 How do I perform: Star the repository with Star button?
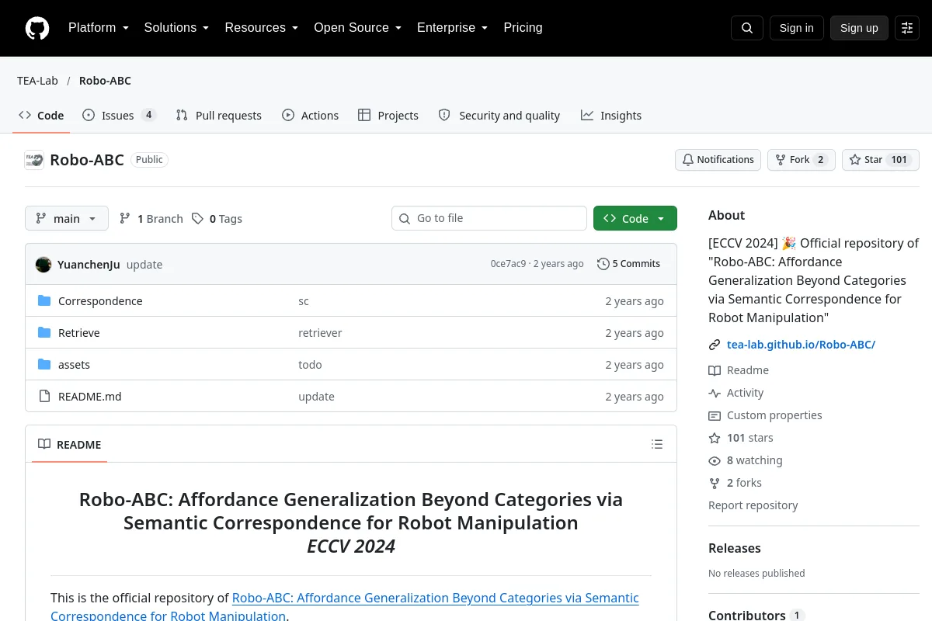pyautogui.click(x=881, y=160)
